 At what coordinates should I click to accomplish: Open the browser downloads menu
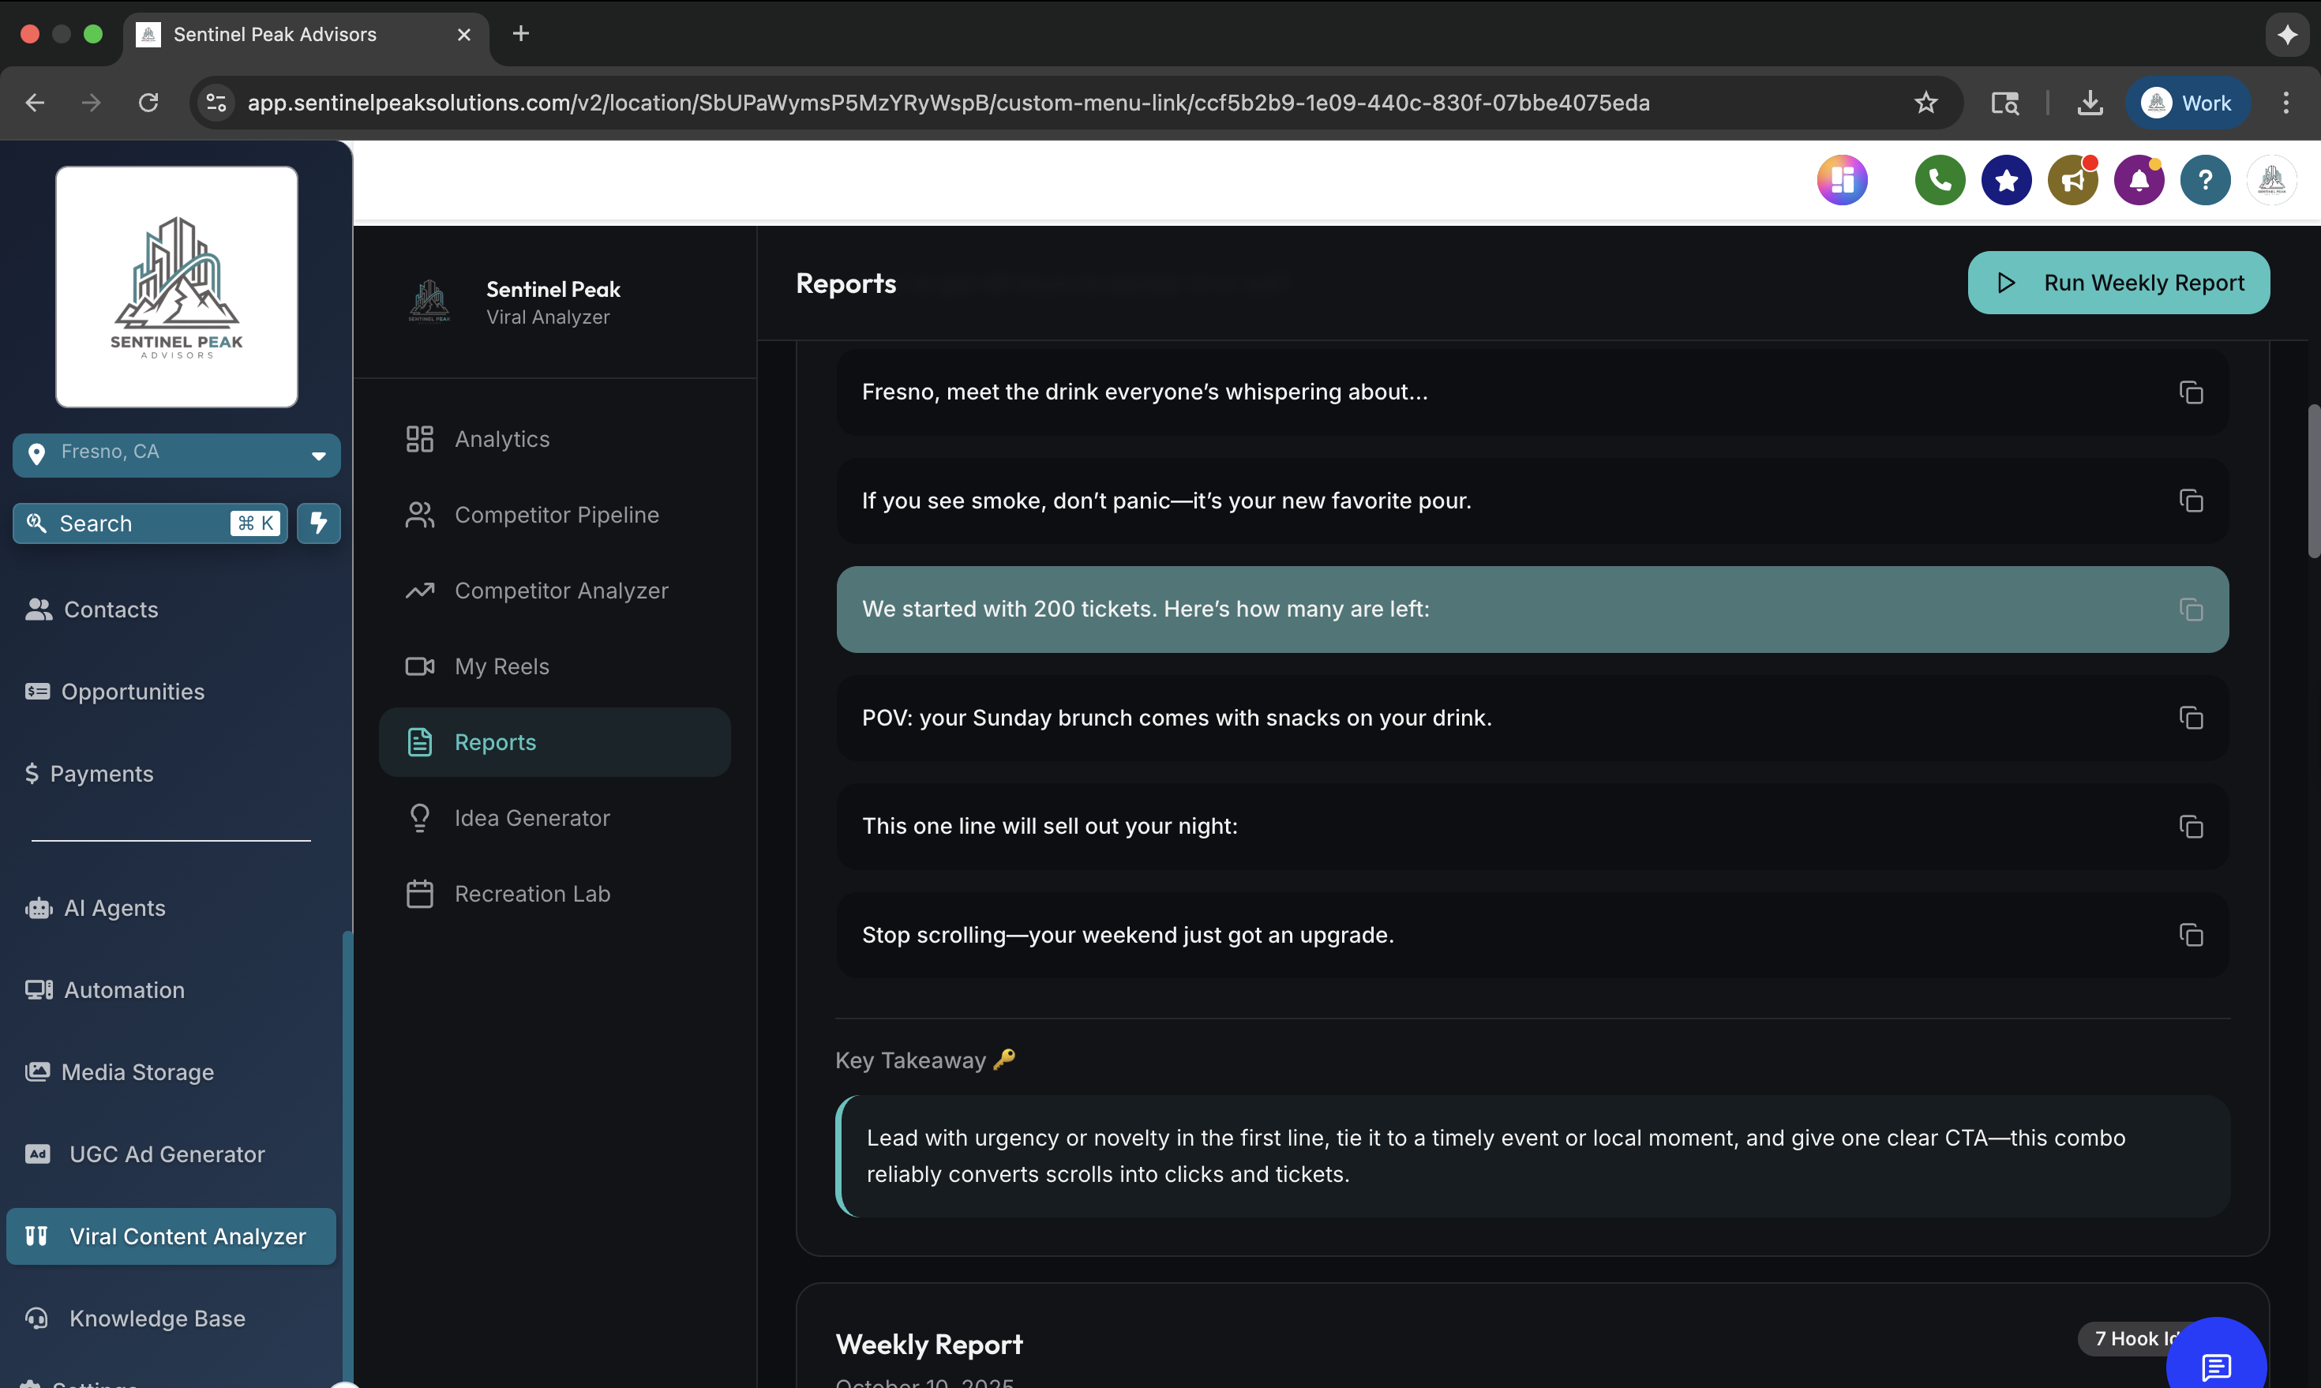coord(2089,103)
